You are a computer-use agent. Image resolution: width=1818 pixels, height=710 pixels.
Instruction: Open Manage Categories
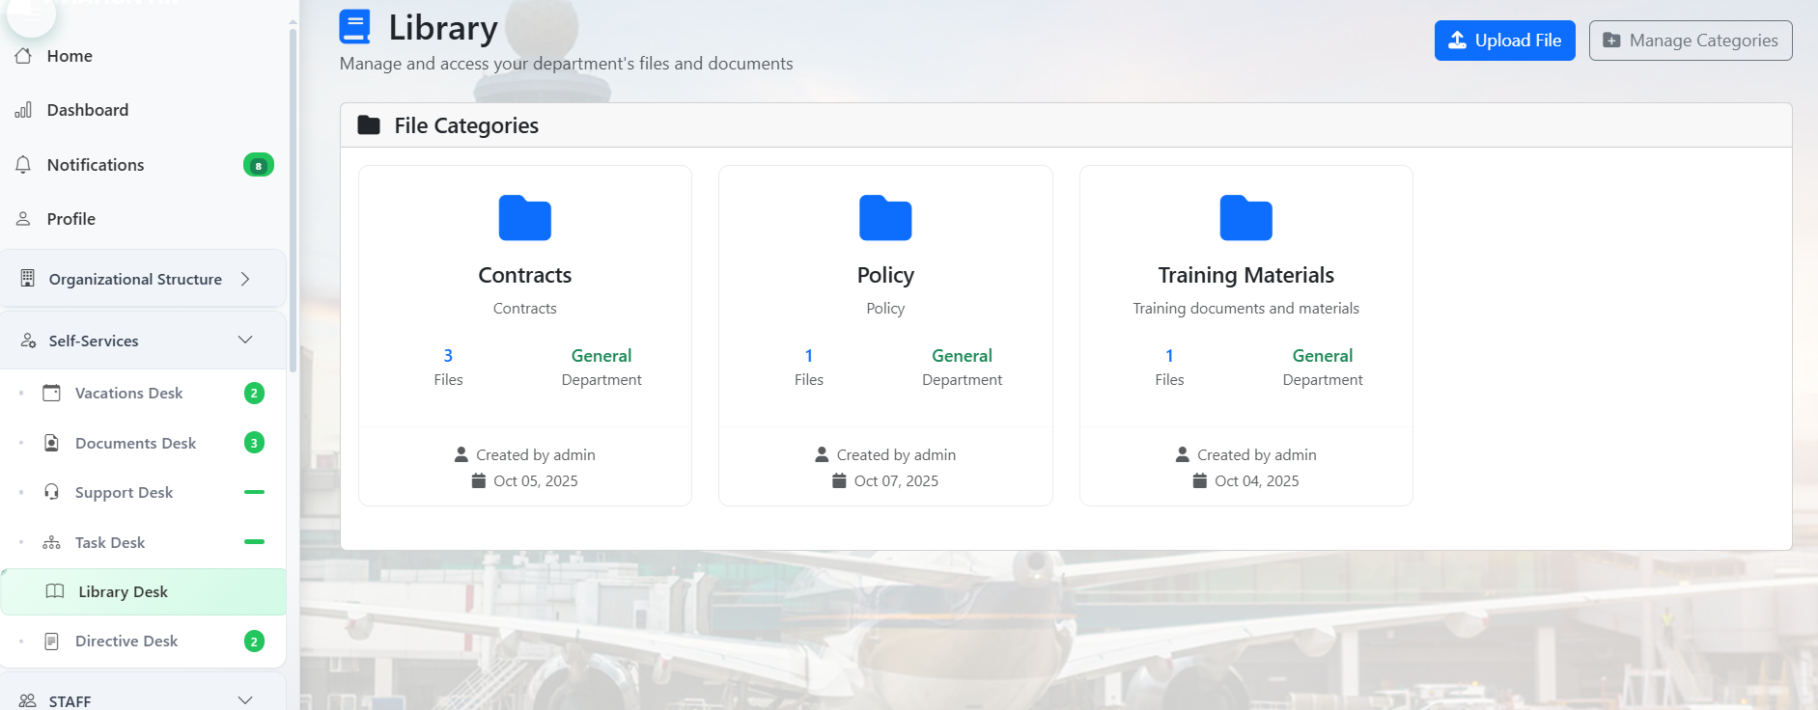[x=1690, y=41]
